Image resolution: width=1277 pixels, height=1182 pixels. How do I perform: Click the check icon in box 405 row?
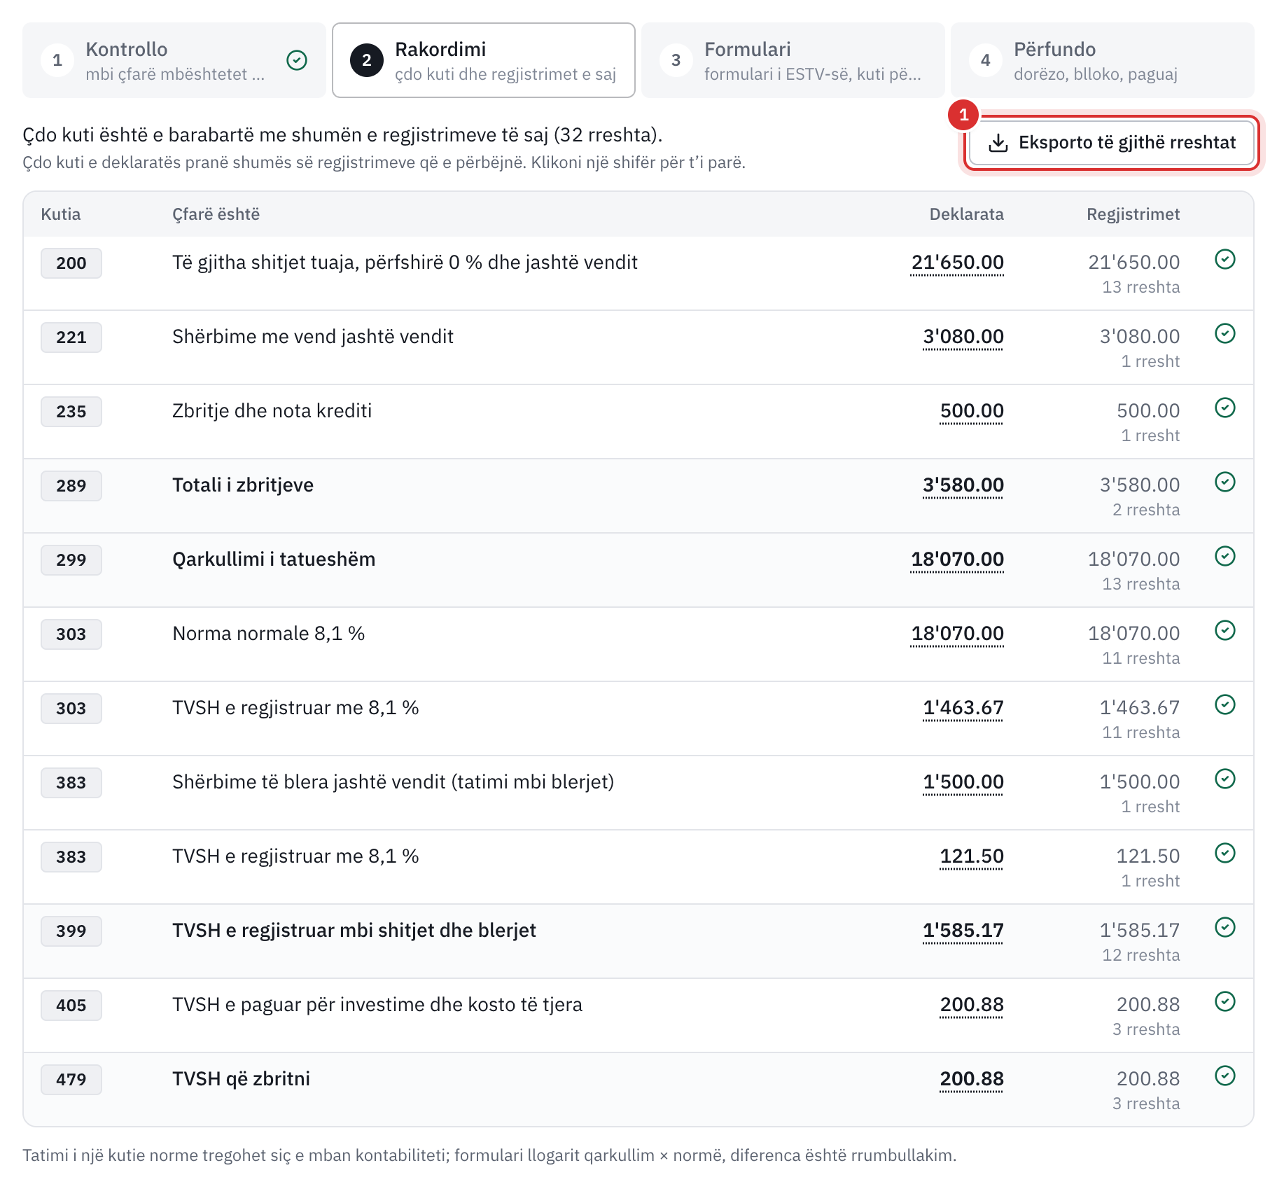point(1225,1002)
